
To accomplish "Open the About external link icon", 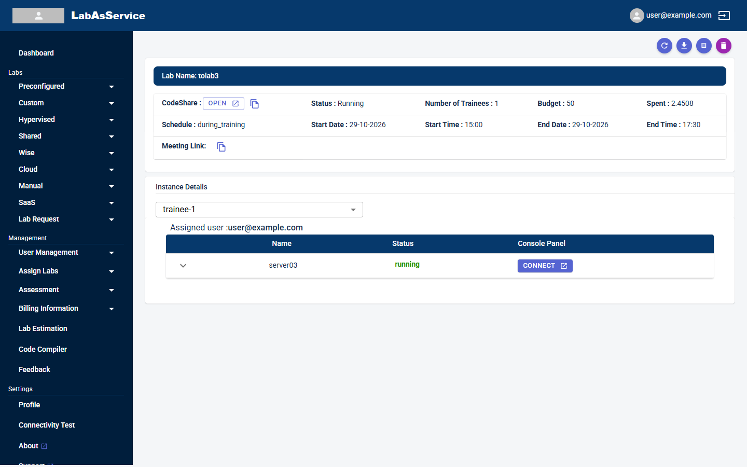I will click(x=44, y=446).
